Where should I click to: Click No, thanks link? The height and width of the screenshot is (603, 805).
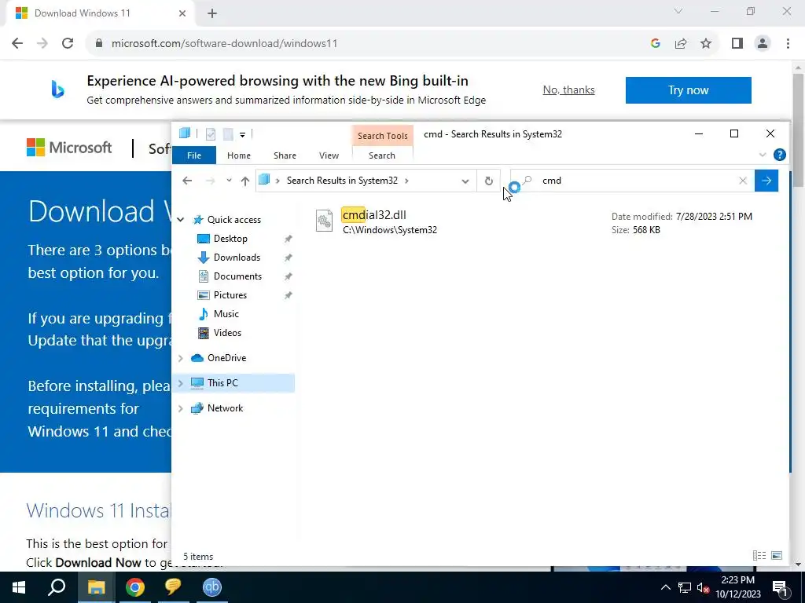click(x=568, y=90)
